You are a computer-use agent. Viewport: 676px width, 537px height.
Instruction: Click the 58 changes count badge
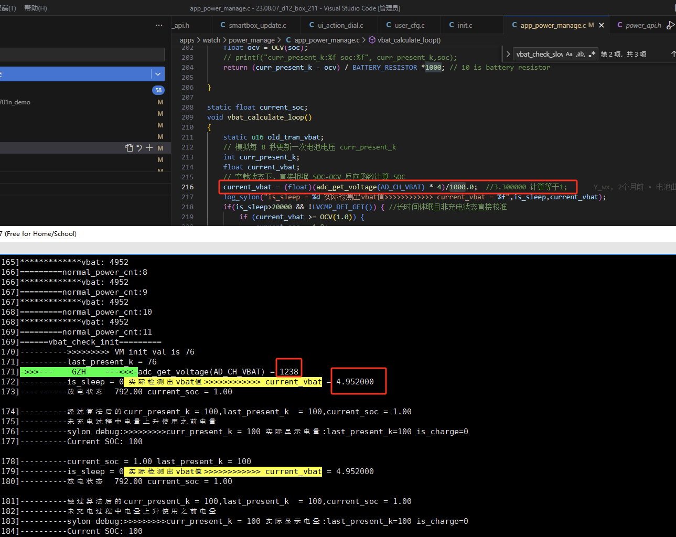click(x=158, y=90)
